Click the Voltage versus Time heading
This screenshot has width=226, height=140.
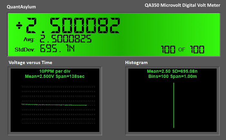click(30, 62)
